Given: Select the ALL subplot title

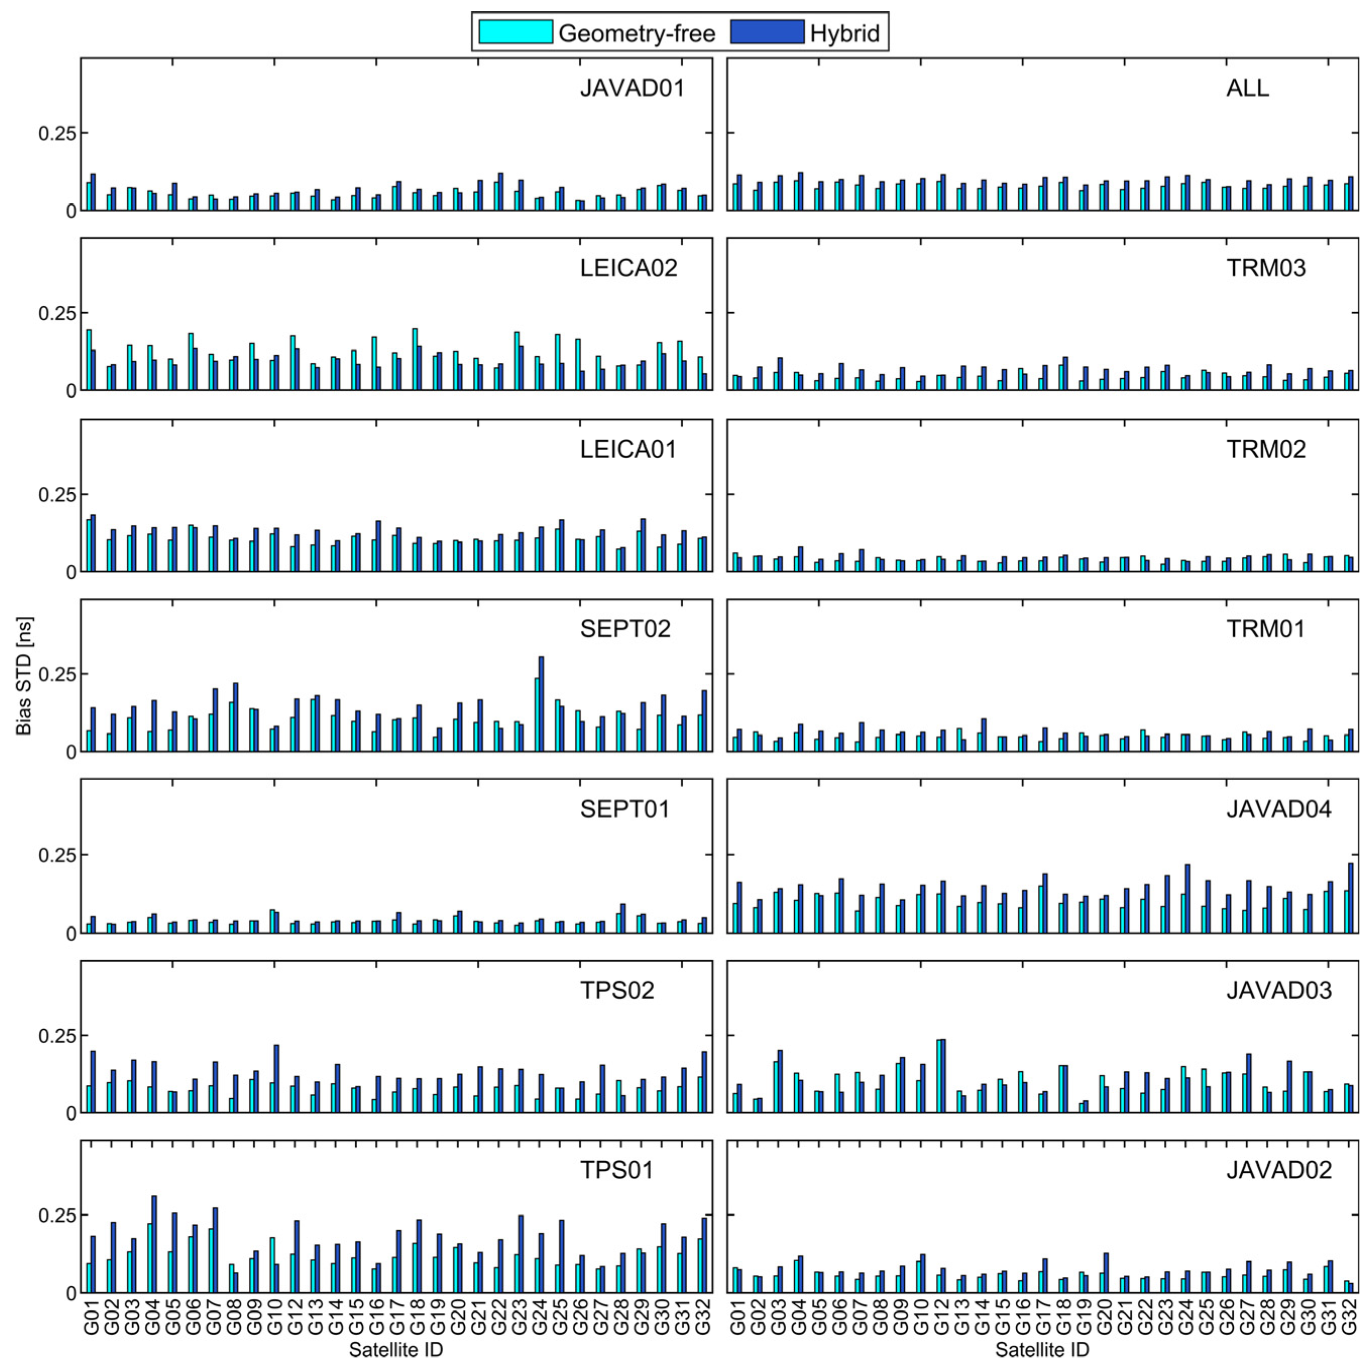Looking at the screenshot, I should [x=1247, y=88].
